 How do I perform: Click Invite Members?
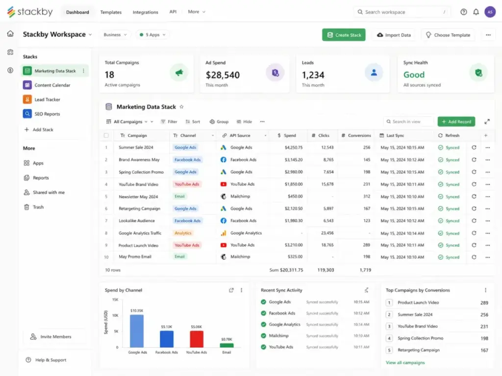54,337
